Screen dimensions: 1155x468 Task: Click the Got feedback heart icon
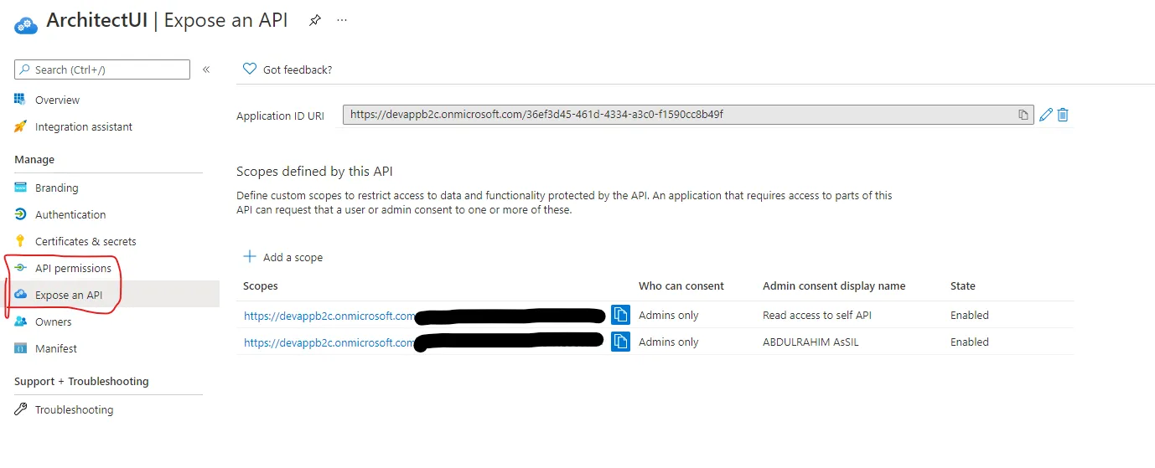(249, 69)
